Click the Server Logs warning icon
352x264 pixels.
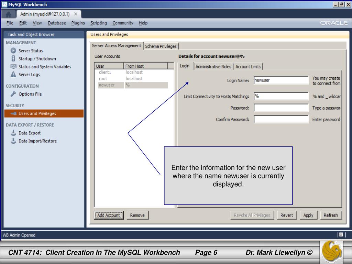tap(13, 74)
